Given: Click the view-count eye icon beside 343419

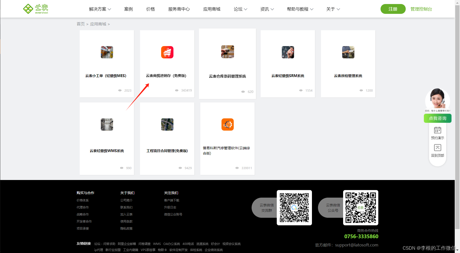Looking at the screenshot, I should 177,90.
